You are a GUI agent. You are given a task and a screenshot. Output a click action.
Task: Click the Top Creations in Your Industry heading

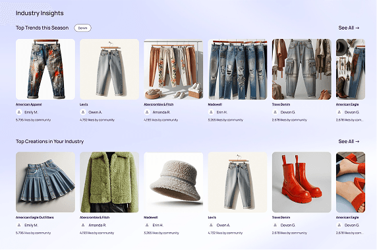click(x=50, y=141)
